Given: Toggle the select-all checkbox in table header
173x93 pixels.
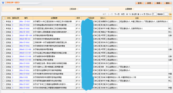Looking at the screenshot, I should 4,18.
